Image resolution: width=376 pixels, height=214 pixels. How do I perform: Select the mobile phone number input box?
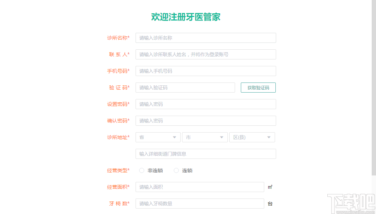[x=205, y=71]
